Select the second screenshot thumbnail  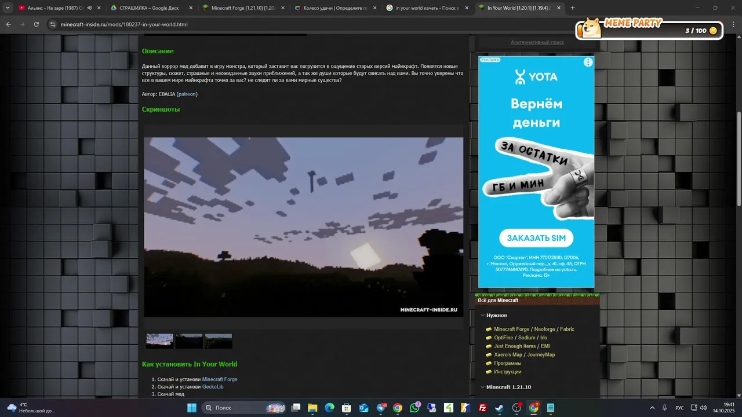[x=189, y=341]
